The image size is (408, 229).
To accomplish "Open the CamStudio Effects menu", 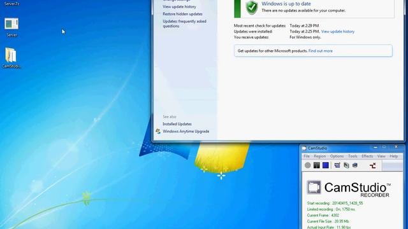I will pos(367,156).
